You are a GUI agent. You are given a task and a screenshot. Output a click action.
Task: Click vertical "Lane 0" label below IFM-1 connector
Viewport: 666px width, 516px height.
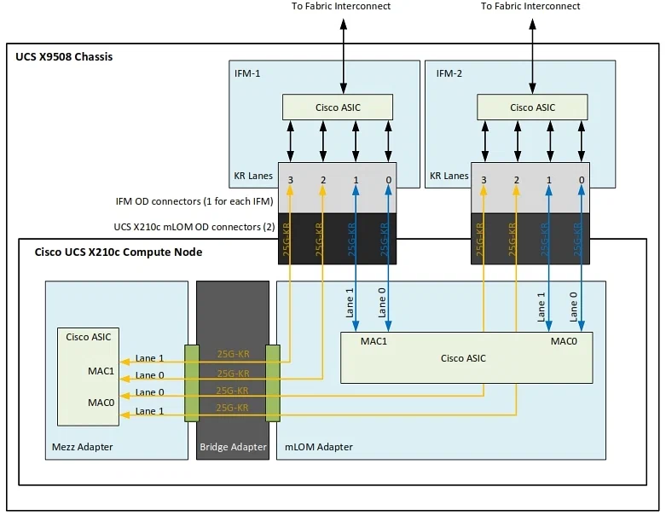coord(382,303)
